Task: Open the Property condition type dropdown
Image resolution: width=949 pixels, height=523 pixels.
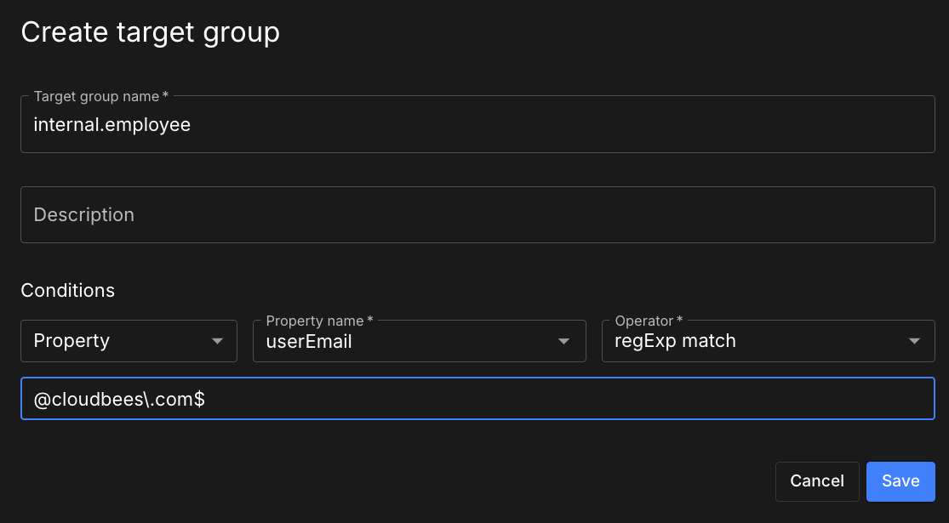Action: [128, 340]
